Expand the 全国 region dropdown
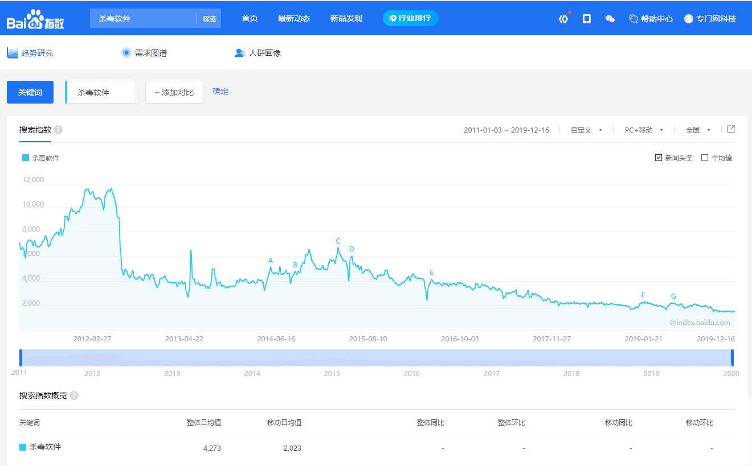 [x=696, y=130]
